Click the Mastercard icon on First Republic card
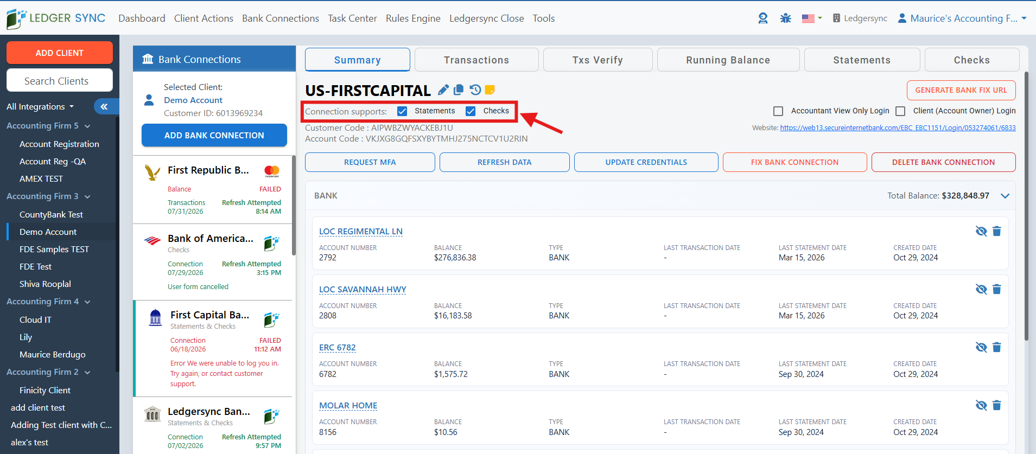This screenshot has width=1036, height=454. coord(272,171)
